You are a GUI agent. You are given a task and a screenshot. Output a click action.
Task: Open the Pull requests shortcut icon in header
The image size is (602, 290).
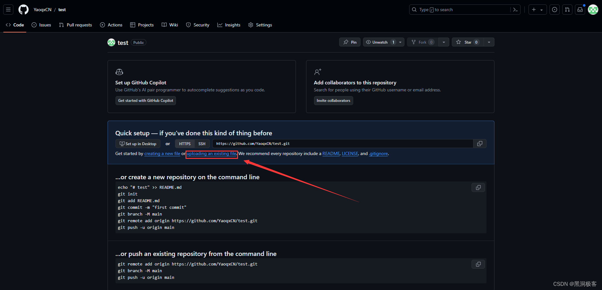click(567, 10)
